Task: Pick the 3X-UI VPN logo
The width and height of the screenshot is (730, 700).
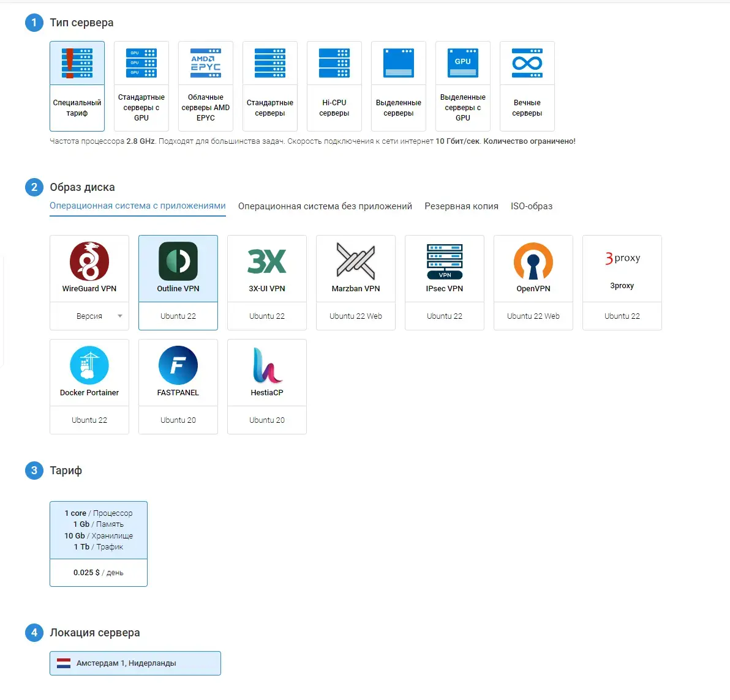Action: (267, 261)
